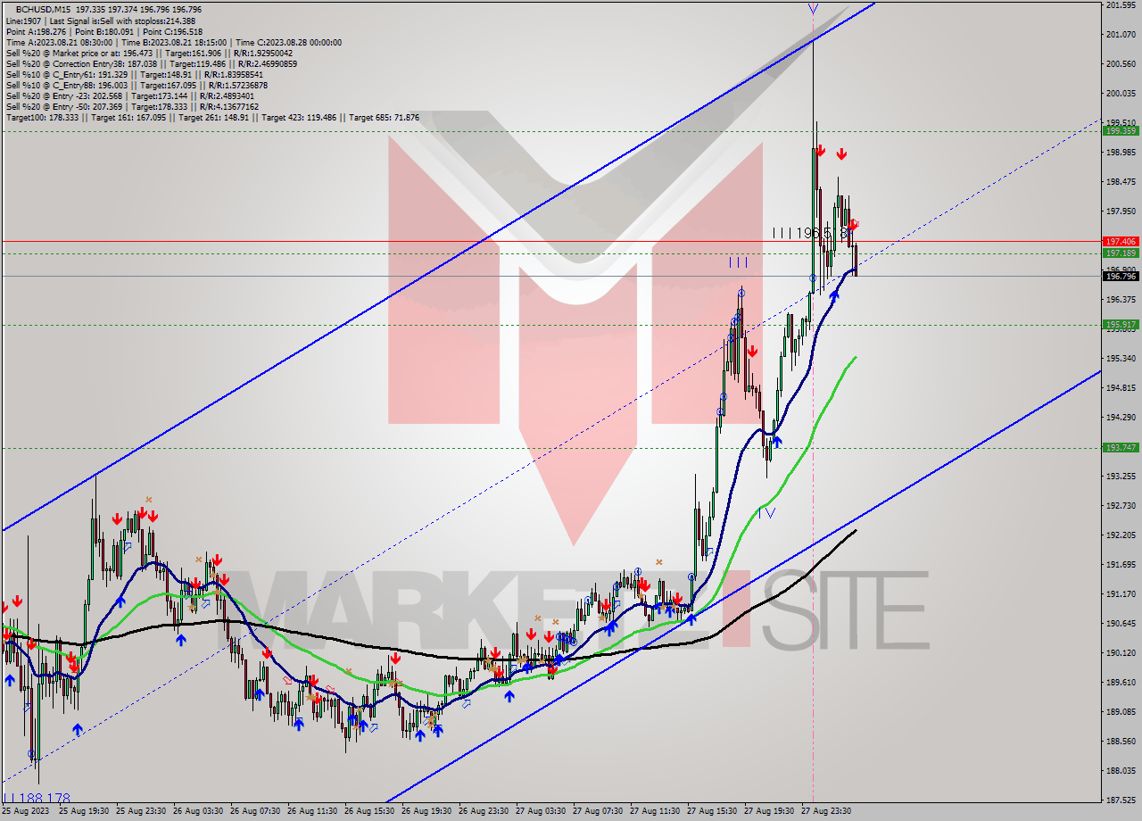Click the 192.730 price axis label

point(1120,506)
